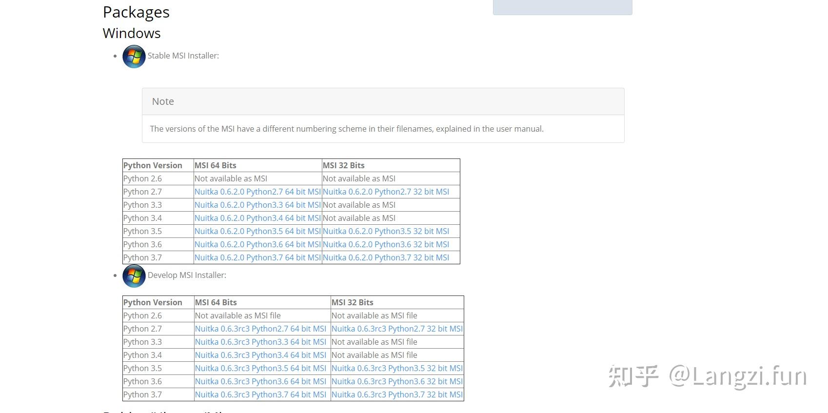Click the Note box title
828x413 pixels.
(163, 101)
